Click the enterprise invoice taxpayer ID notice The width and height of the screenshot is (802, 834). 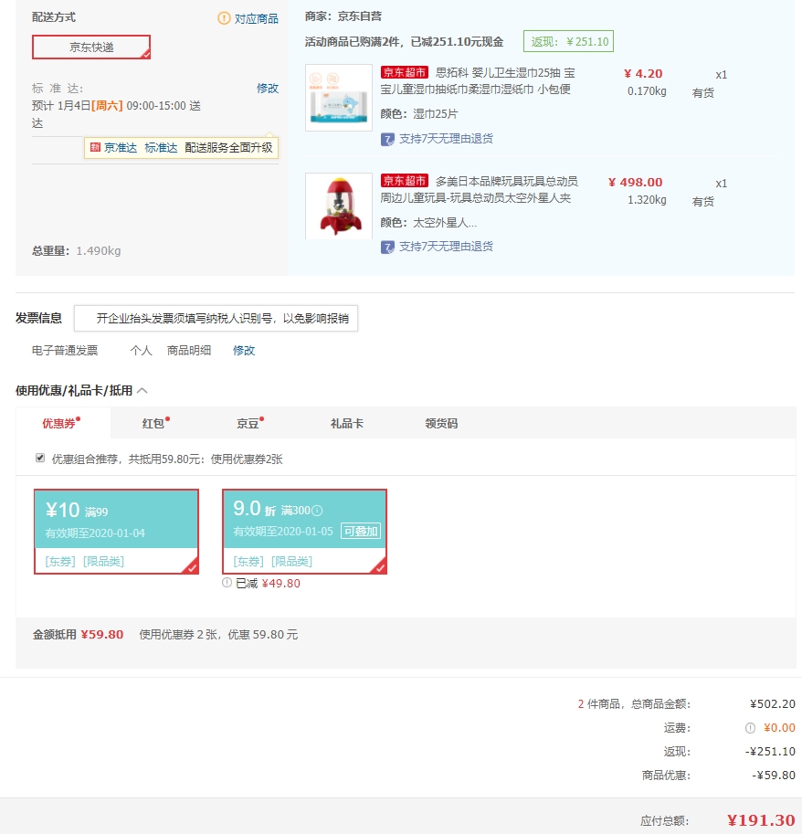tap(216, 318)
